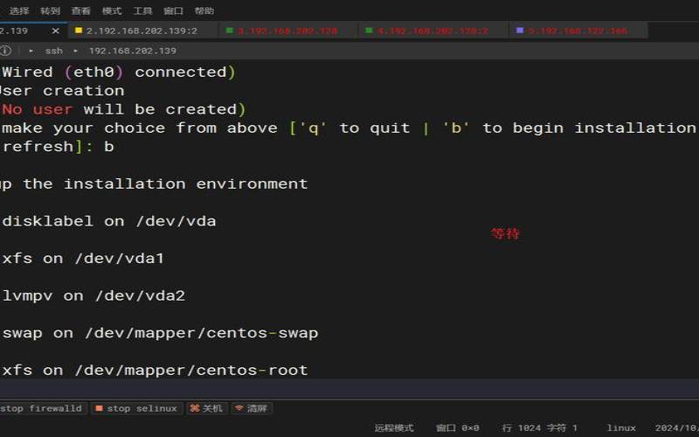Screen dimensions: 699x437
Task: Open the 帮助 menu
Action: click(204, 11)
